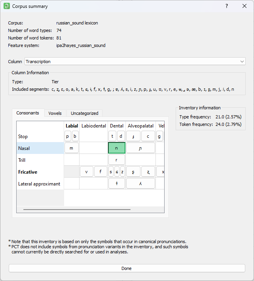Click the Type frequency value 21.0 (2.57%)
Image resolution: width=254 pixels, height=281 pixels.
(x=229, y=117)
